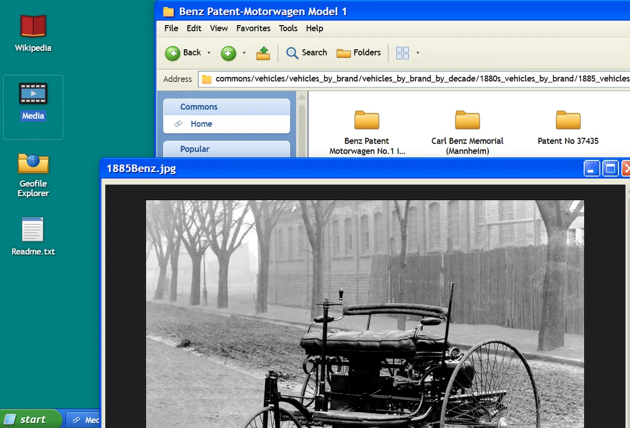This screenshot has height=428, width=630.
Task: Click the Home link in Commons panel
Action: pos(202,124)
